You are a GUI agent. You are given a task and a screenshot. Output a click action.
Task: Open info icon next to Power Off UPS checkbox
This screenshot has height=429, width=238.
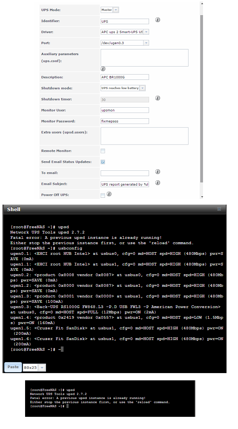point(109,194)
